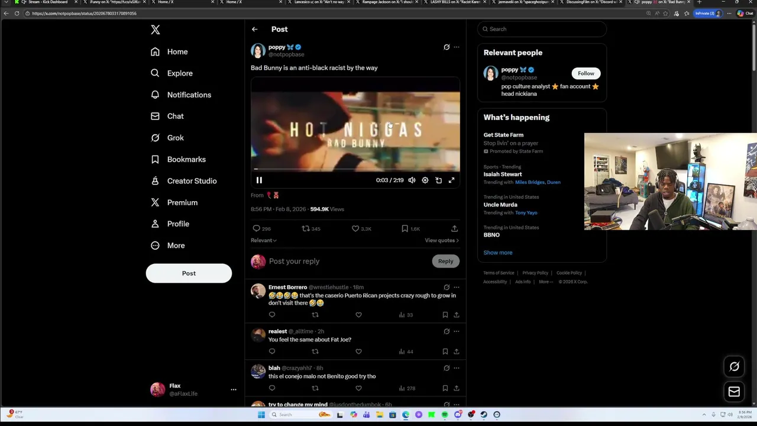Screen dimensions: 757x426
Task: Open the floating messages envelope button
Action: point(734,392)
